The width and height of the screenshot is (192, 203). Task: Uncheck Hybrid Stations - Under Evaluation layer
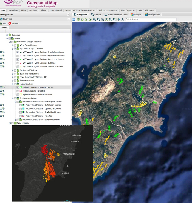point(18,95)
